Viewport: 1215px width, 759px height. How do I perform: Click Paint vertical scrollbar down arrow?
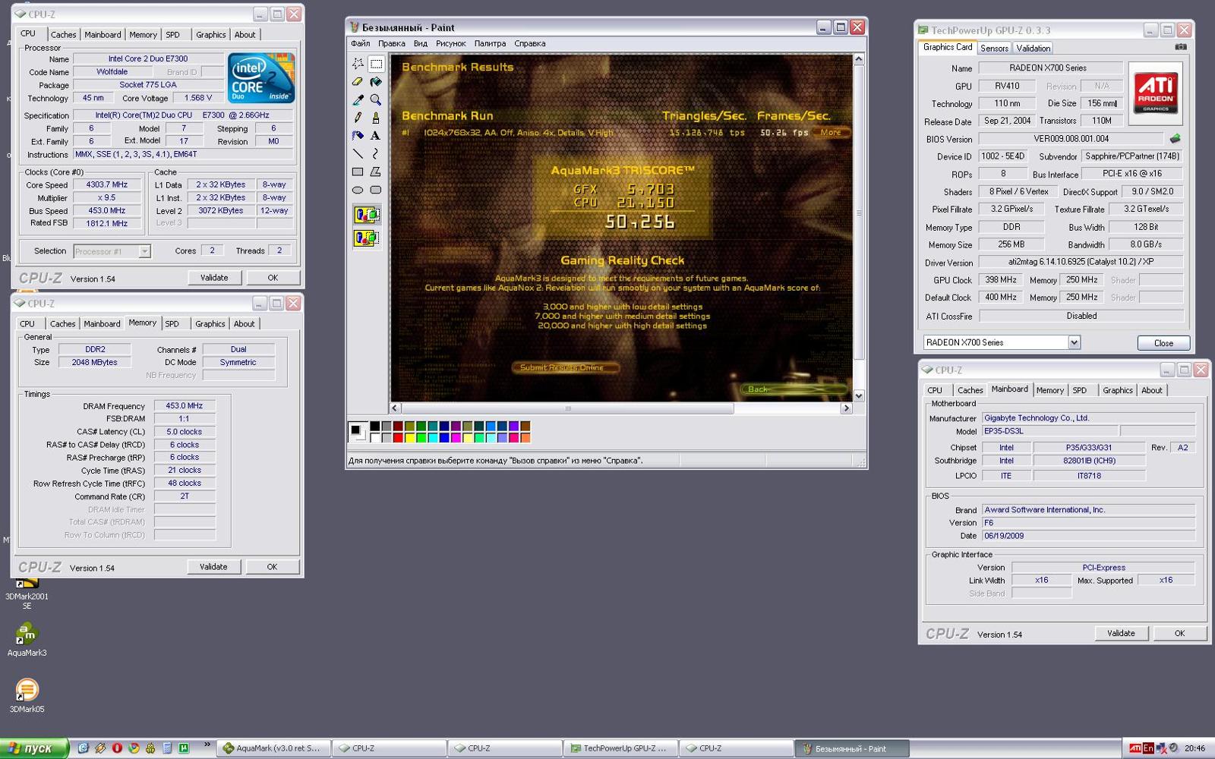click(x=859, y=395)
